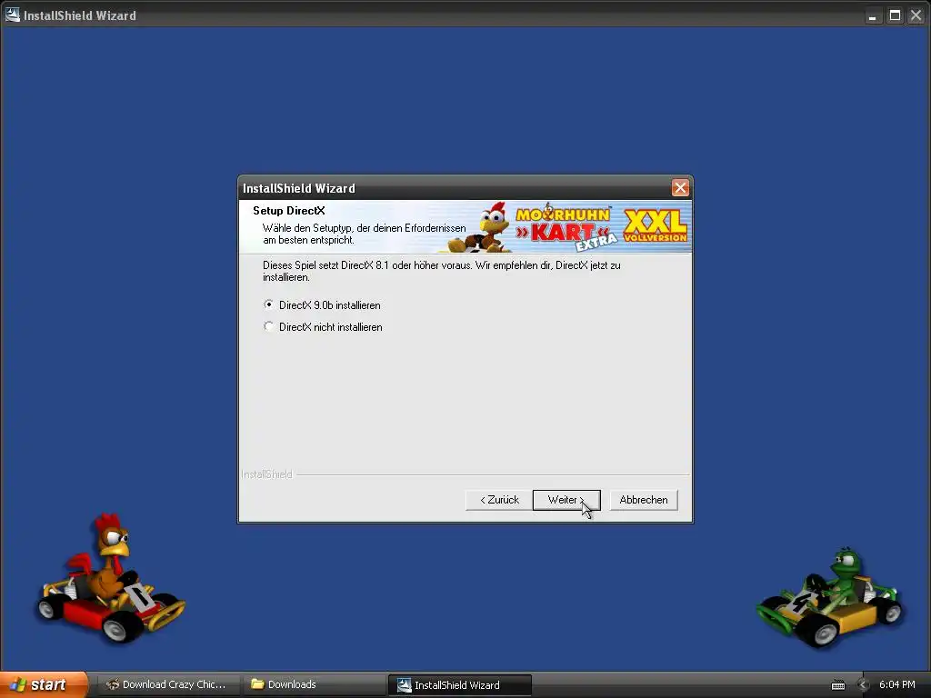Expand hidden system tray icons arrow
This screenshot has width=931, height=698.
863,685
